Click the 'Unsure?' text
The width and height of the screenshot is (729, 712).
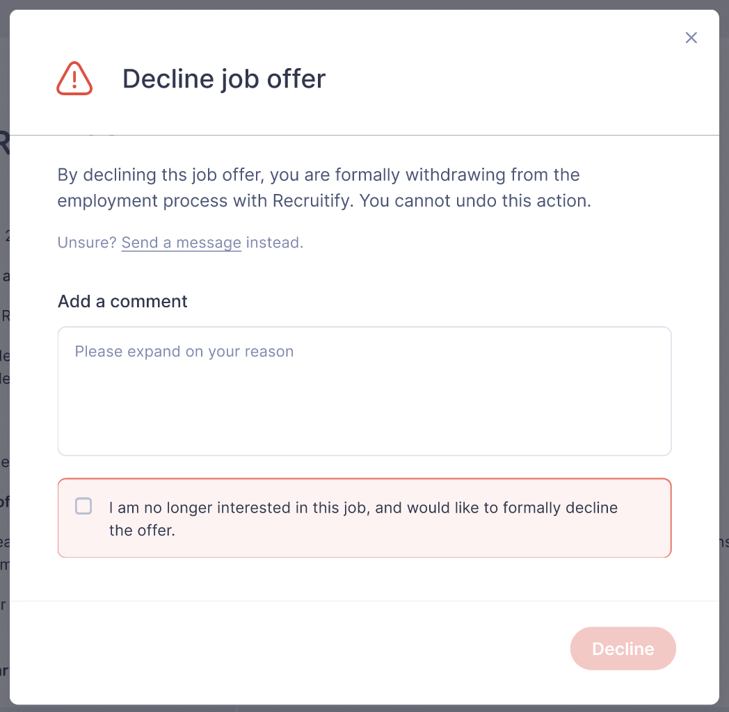click(x=86, y=243)
